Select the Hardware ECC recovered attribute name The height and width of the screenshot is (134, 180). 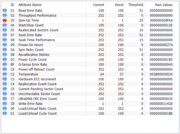[37, 79]
